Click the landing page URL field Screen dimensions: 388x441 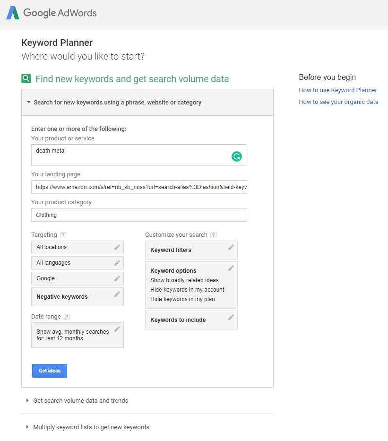139,187
